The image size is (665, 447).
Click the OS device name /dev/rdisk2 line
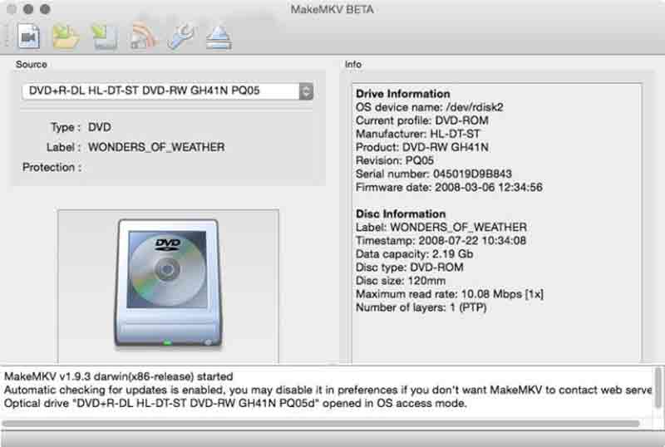(x=429, y=107)
